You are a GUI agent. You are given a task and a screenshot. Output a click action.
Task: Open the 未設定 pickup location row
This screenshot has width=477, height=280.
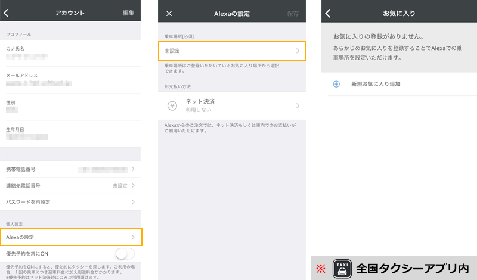[232, 51]
